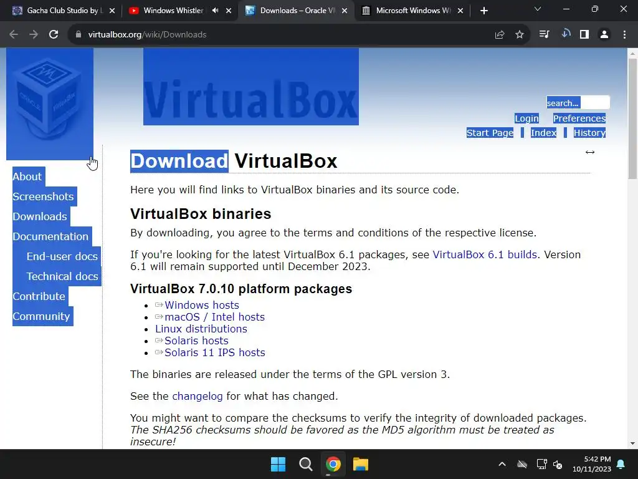Screen dimensions: 638x479
Task: Open File Explorer from the taskbar
Action: click(361, 464)
